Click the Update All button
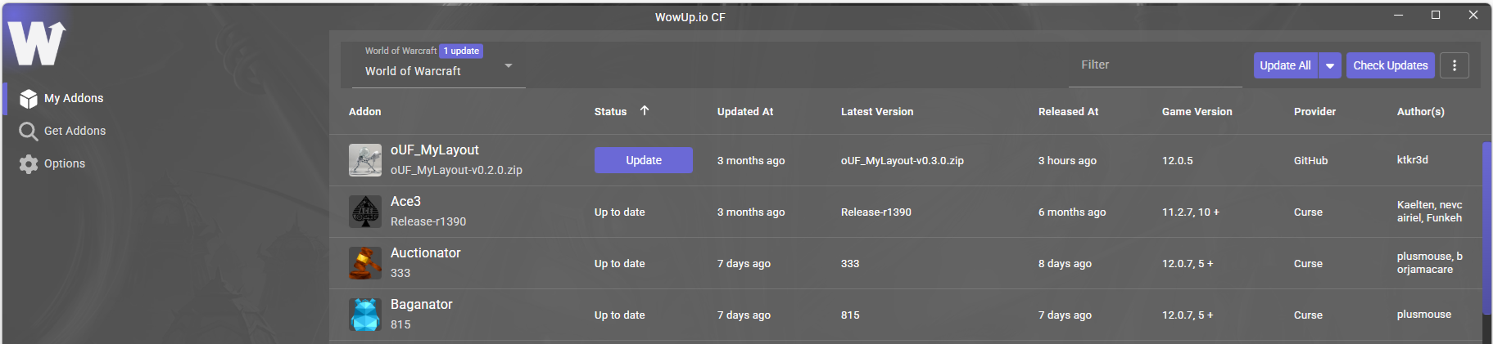The height and width of the screenshot is (344, 1493). point(1286,65)
